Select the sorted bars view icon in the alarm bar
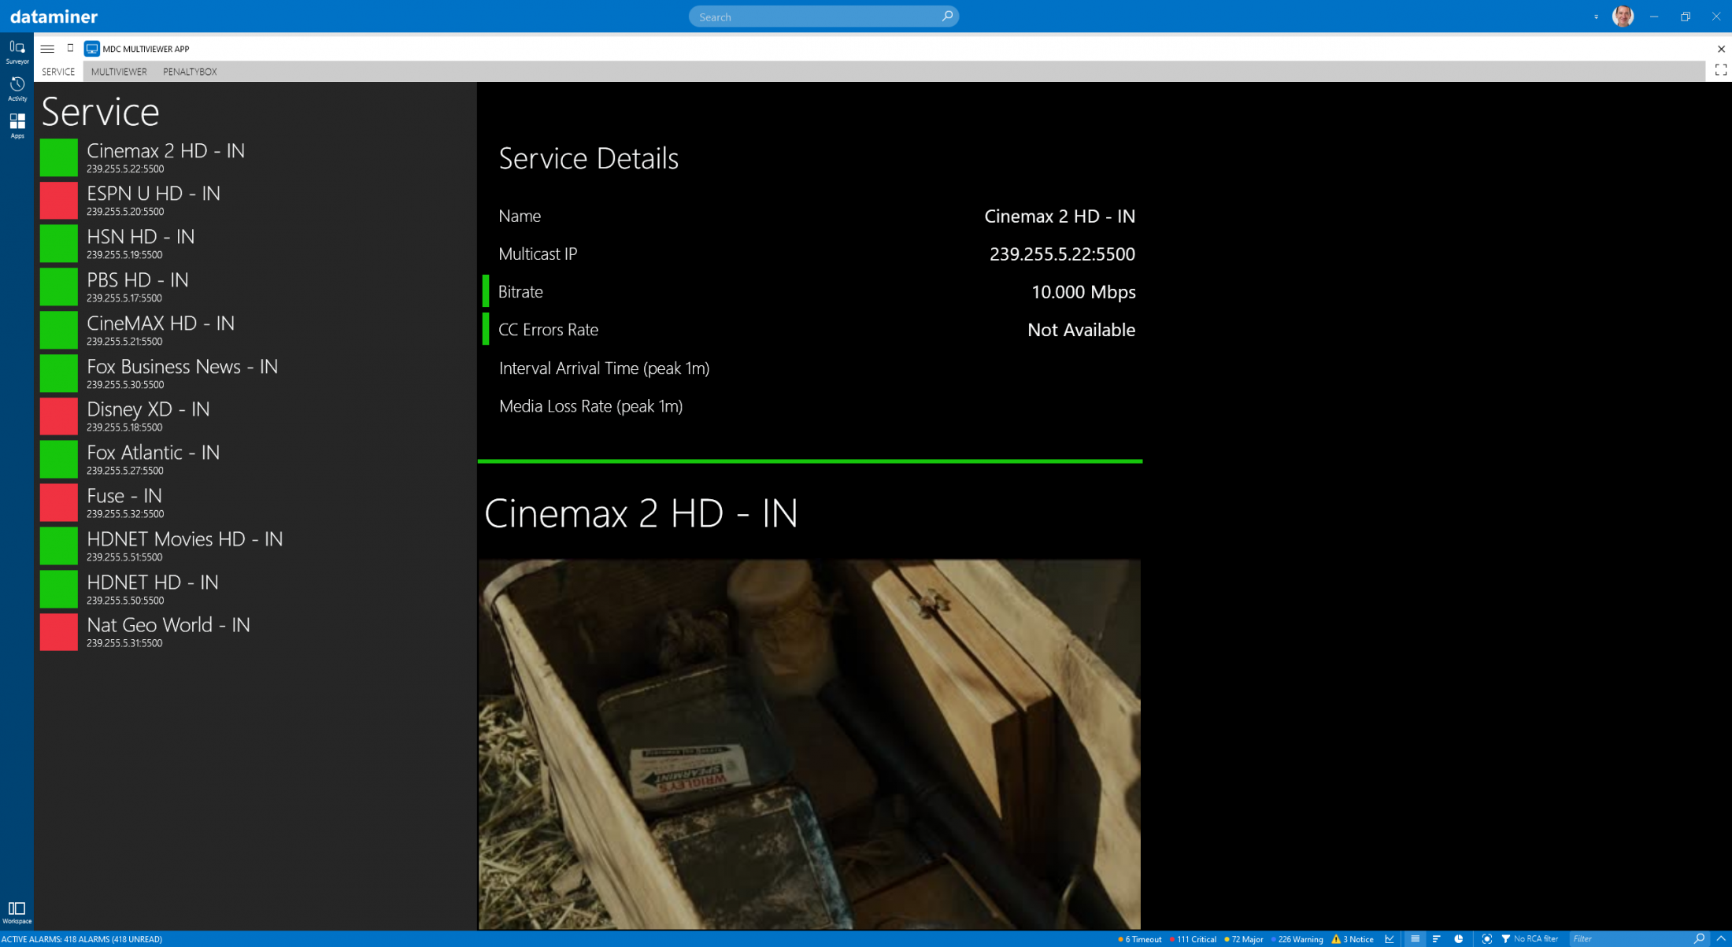Screen dimensions: 1732x947 [1436, 939]
